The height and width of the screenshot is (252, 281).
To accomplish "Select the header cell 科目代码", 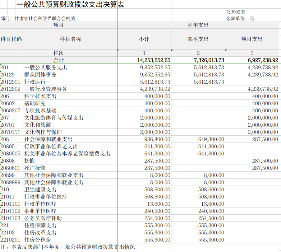I will click(11, 39).
